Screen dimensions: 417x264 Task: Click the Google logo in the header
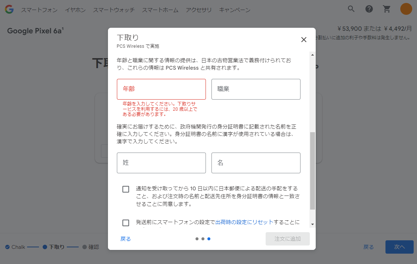pos(9,9)
